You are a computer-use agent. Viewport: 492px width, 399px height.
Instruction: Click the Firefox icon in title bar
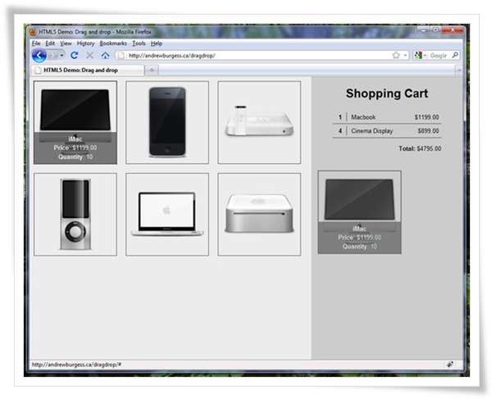(x=32, y=32)
